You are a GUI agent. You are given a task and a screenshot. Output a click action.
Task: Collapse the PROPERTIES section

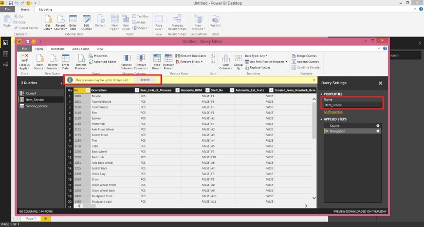(322, 94)
